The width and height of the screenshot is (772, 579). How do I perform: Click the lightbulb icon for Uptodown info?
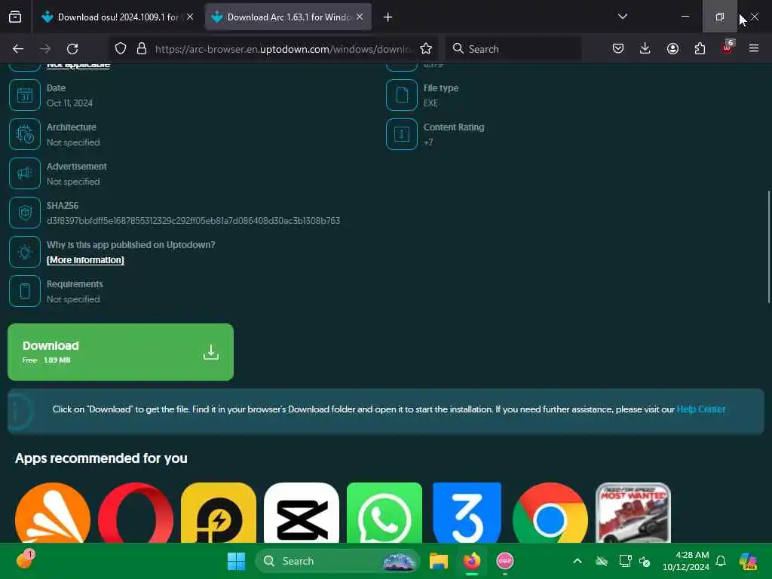(25, 252)
